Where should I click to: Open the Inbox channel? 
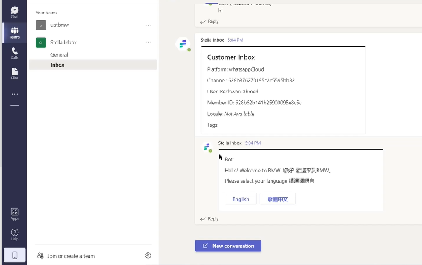point(93,64)
